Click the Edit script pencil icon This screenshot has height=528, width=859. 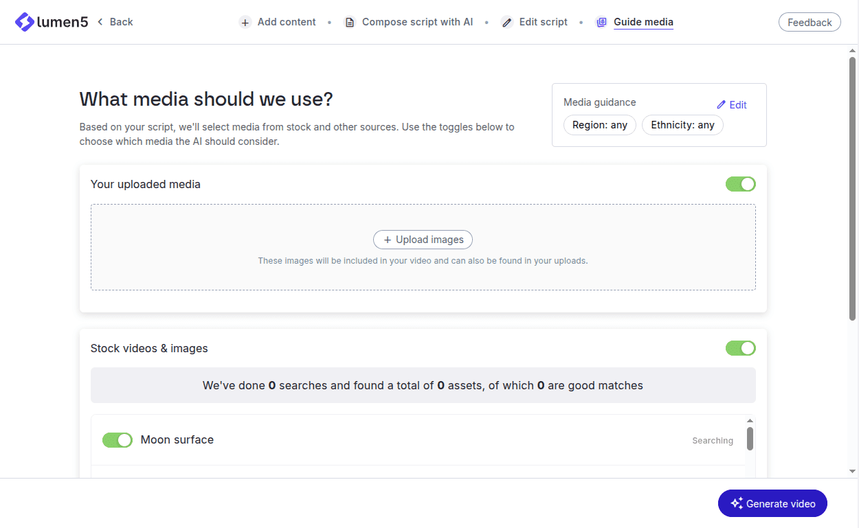click(507, 22)
